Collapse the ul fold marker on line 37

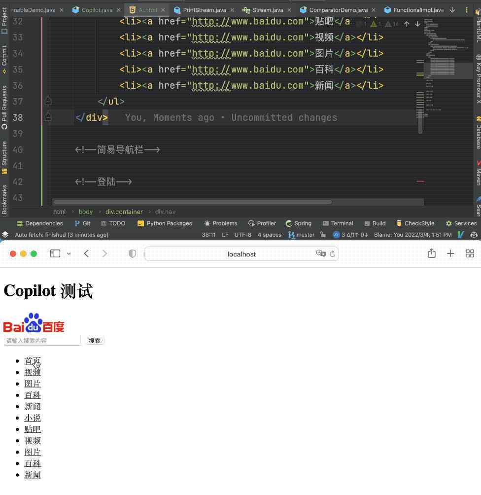[x=48, y=102]
